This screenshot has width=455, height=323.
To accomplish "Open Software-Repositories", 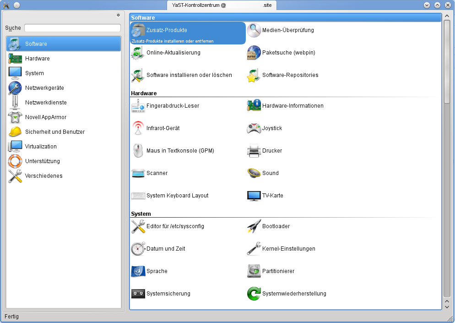I will [x=282, y=75].
